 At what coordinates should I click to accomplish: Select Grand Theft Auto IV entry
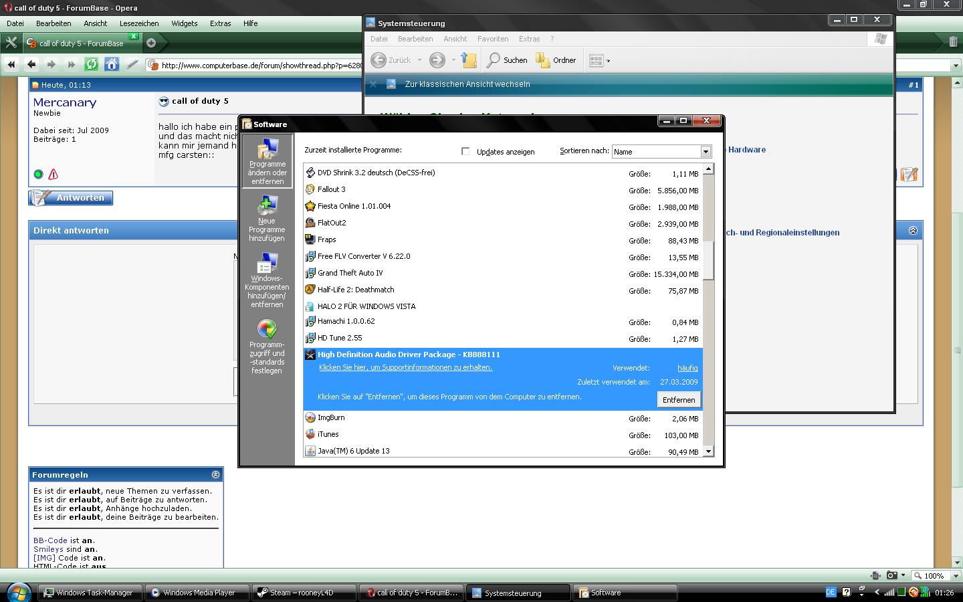coord(503,274)
